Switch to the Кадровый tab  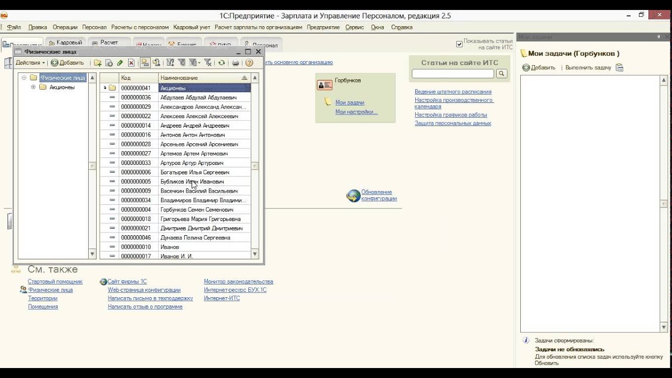(66, 43)
